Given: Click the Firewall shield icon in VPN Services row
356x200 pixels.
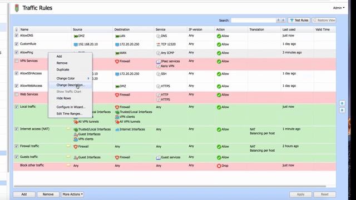Looking at the screenshot, I should click(x=117, y=62).
